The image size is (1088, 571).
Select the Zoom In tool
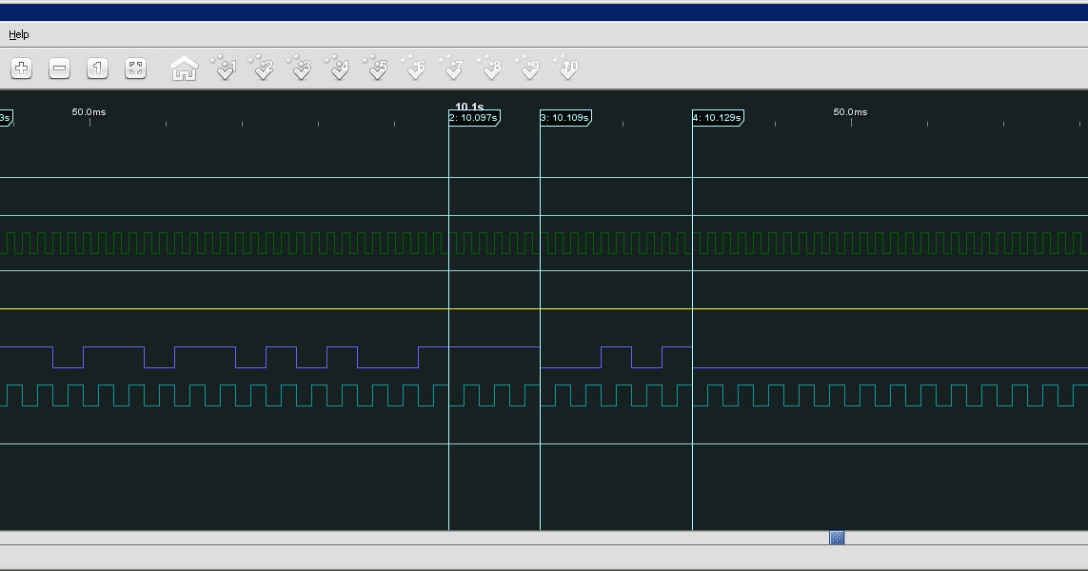point(21,68)
